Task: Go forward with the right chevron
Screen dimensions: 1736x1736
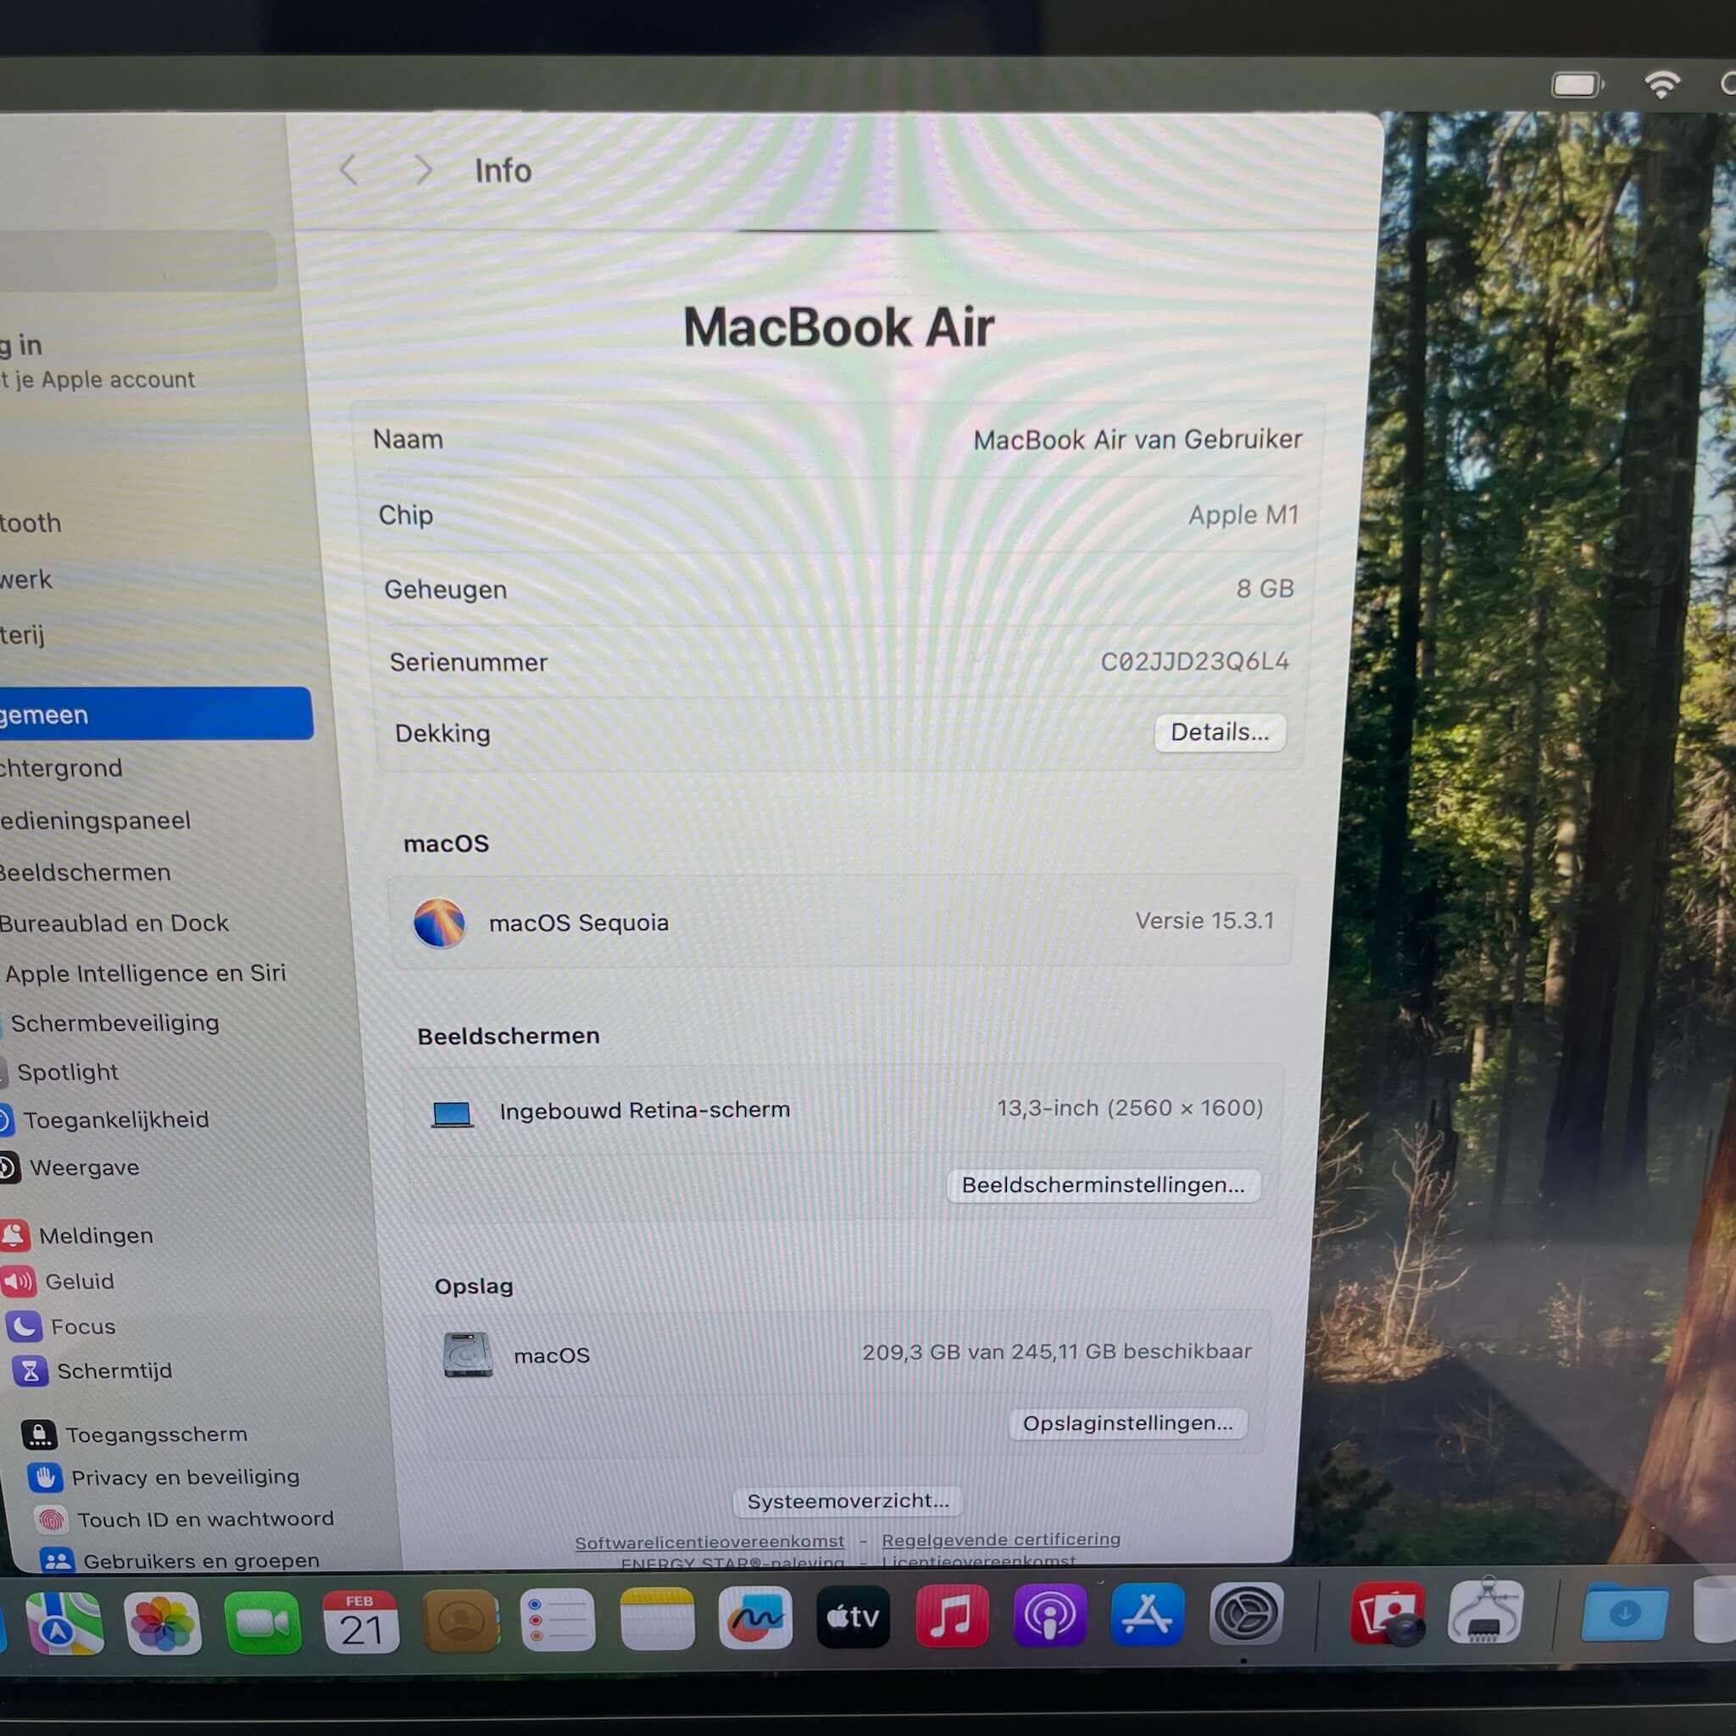Action: point(422,169)
